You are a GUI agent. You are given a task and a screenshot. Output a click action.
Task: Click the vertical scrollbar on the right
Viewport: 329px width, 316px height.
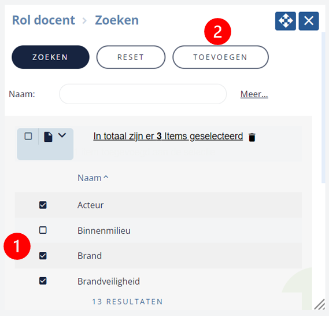(323, 108)
